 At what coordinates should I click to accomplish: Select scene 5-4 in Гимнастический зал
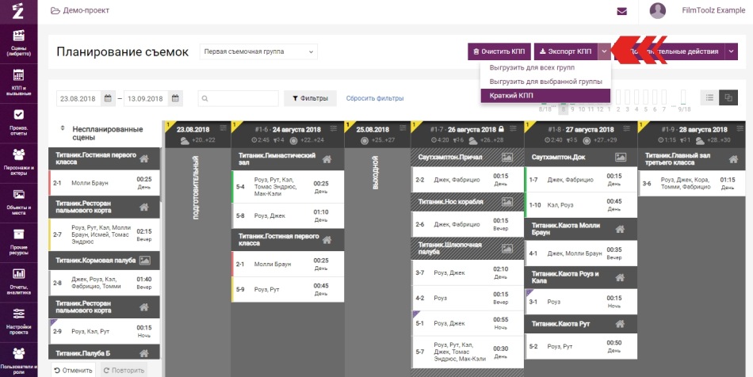click(x=288, y=187)
